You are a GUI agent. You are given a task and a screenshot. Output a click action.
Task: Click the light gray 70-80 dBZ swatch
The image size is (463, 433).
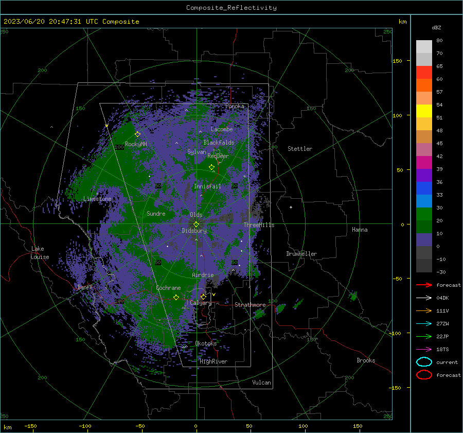pyautogui.click(x=424, y=47)
